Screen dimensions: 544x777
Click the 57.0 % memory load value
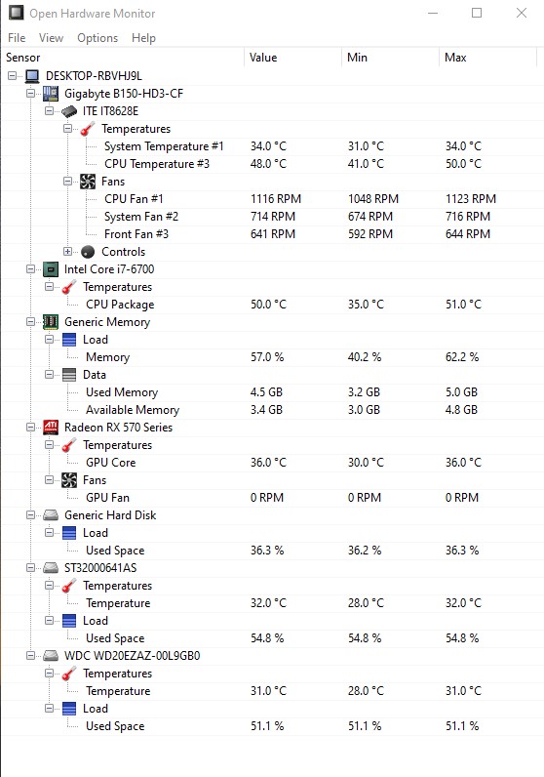267,357
